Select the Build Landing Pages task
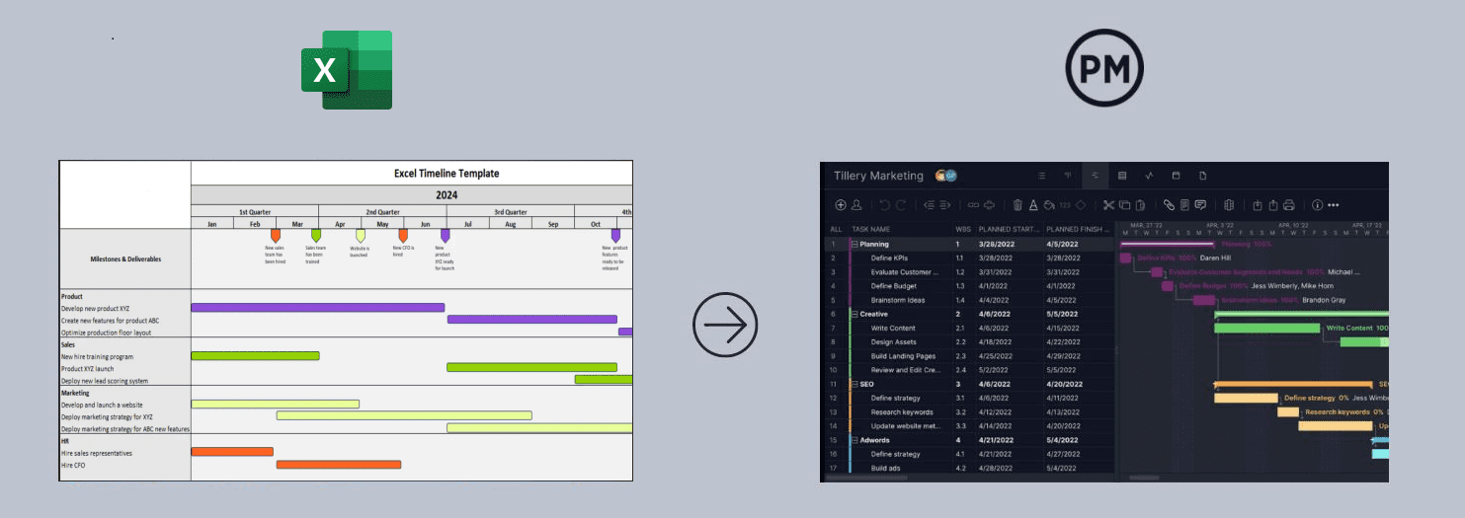Screen dimensions: 1465x518 point(903,356)
